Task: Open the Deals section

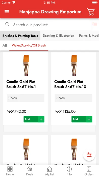Action: point(30,171)
